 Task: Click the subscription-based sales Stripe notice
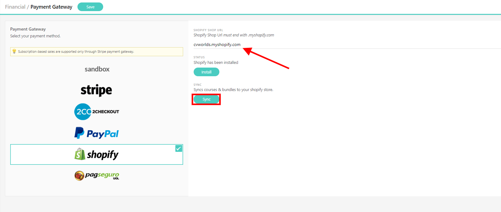97,52
